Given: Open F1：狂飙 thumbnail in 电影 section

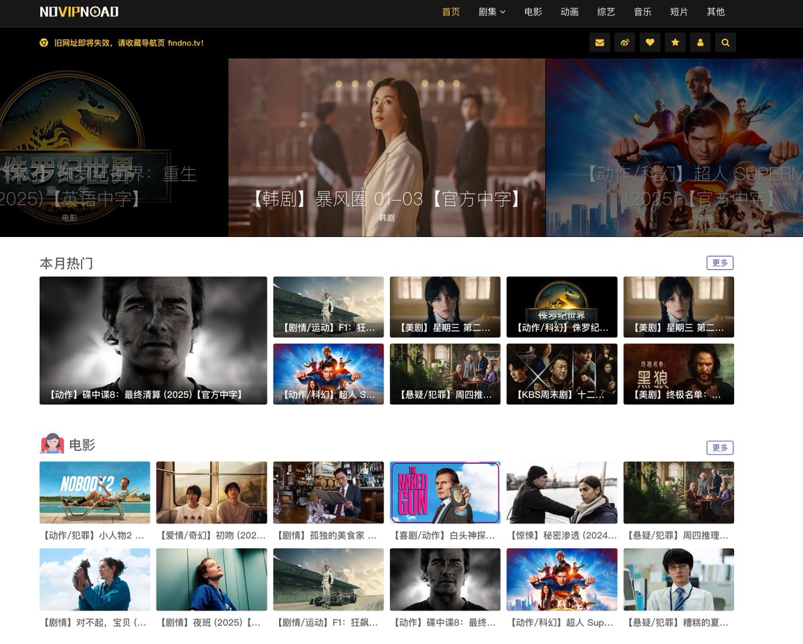Looking at the screenshot, I should 329,580.
